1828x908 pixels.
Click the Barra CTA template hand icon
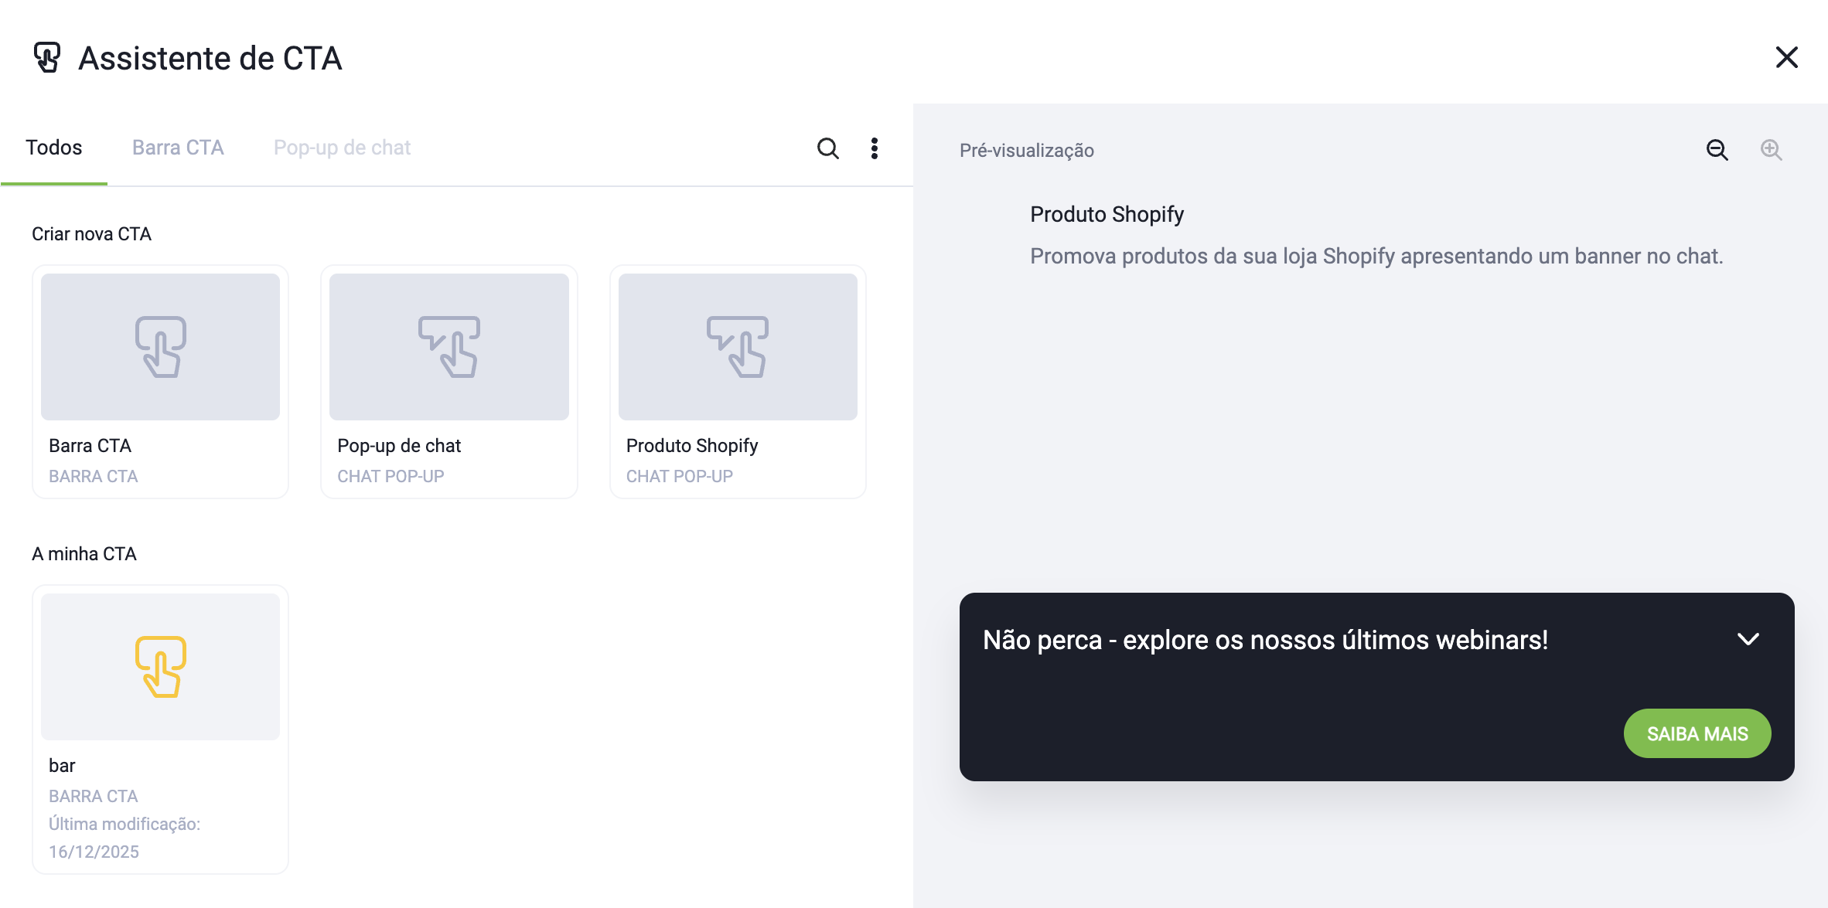(x=160, y=347)
